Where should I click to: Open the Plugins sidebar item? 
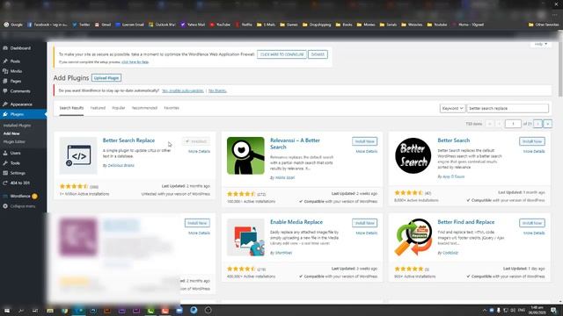point(17,114)
